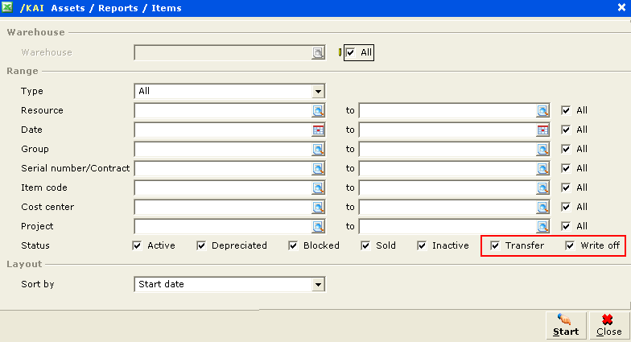Open Project from-field lookup icon
Screen dimensions: 631x342
click(318, 227)
